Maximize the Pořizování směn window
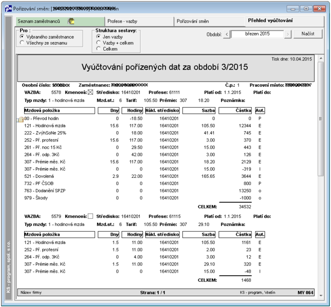This screenshot has height=307, width=331. pos(306,9)
